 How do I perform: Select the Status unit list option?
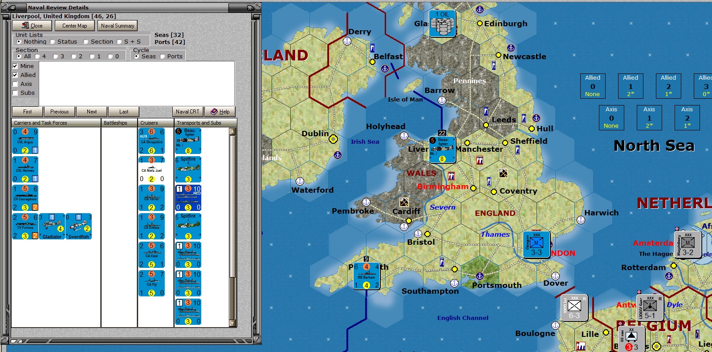64,42
